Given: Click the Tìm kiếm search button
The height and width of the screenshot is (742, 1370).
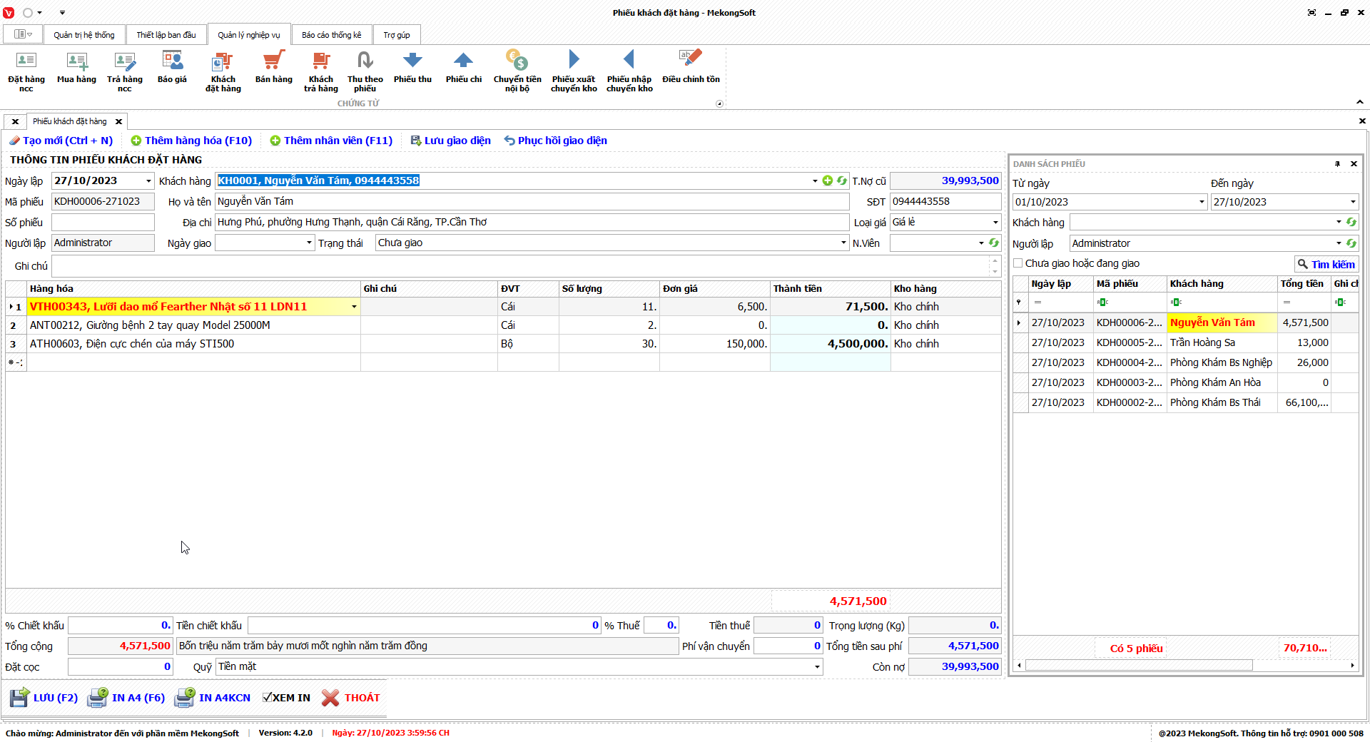Looking at the screenshot, I should (1326, 264).
